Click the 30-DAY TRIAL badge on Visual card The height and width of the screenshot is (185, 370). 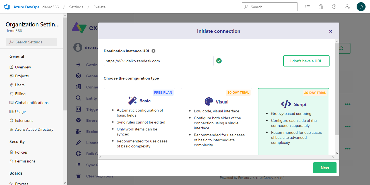click(238, 93)
